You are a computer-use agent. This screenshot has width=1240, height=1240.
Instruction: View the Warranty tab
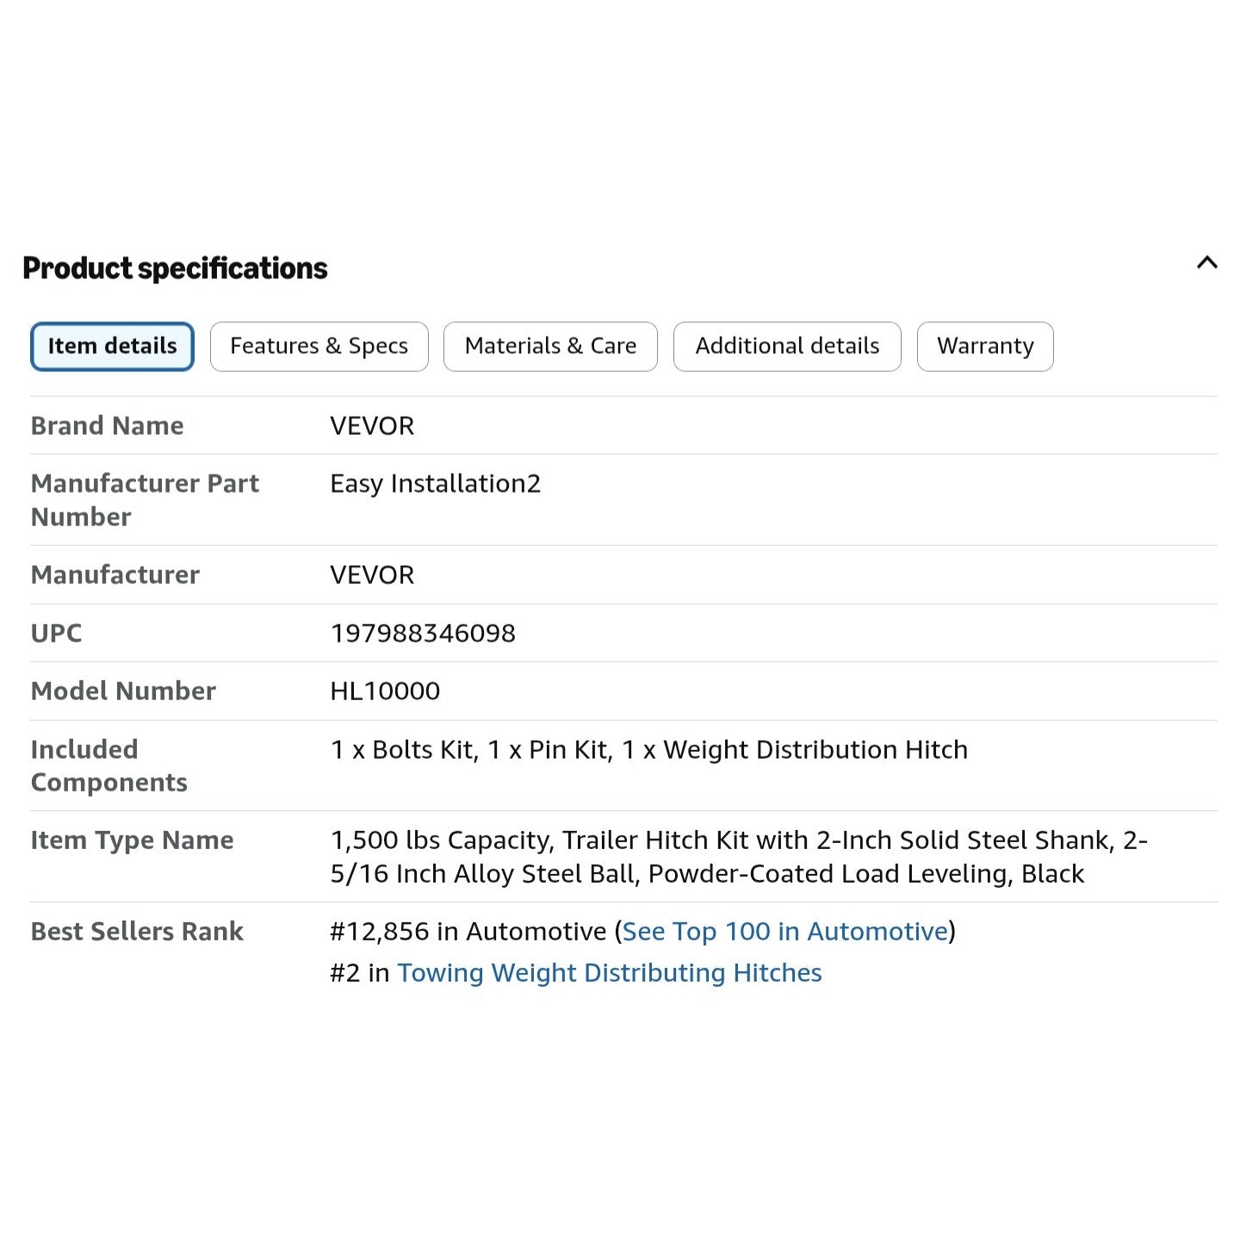[x=985, y=346]
